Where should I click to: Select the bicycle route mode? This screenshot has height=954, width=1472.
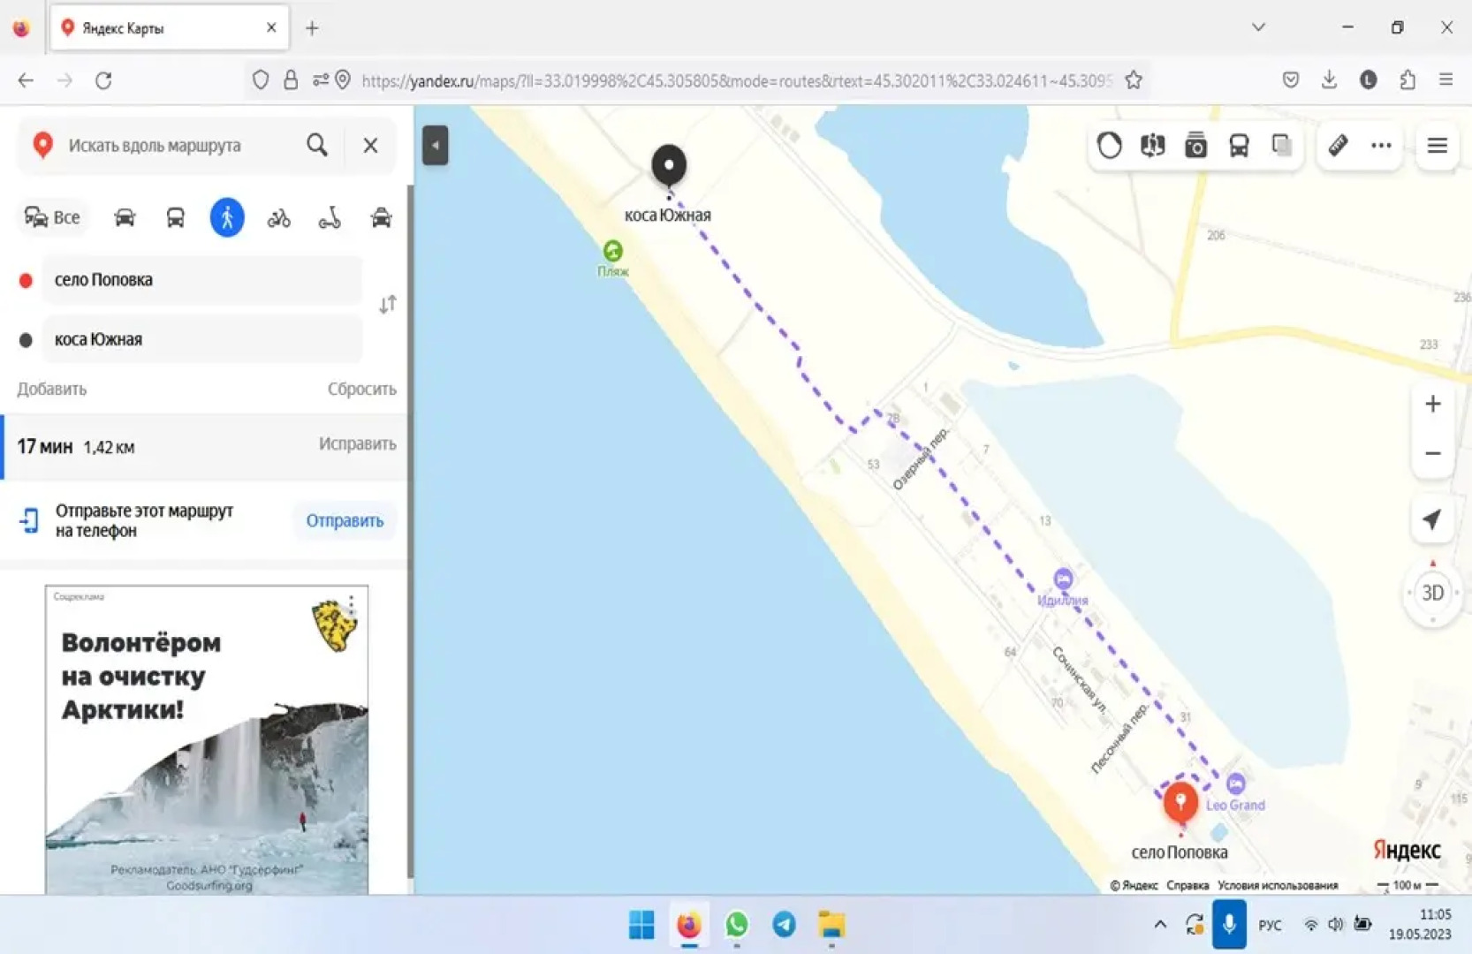coord(278,217)
